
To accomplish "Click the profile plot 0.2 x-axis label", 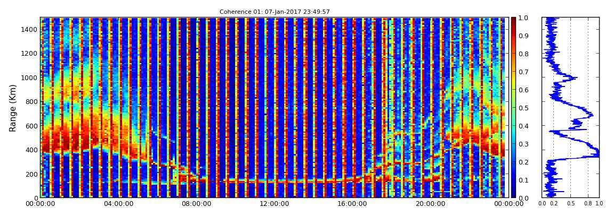I will click(553, 204).
